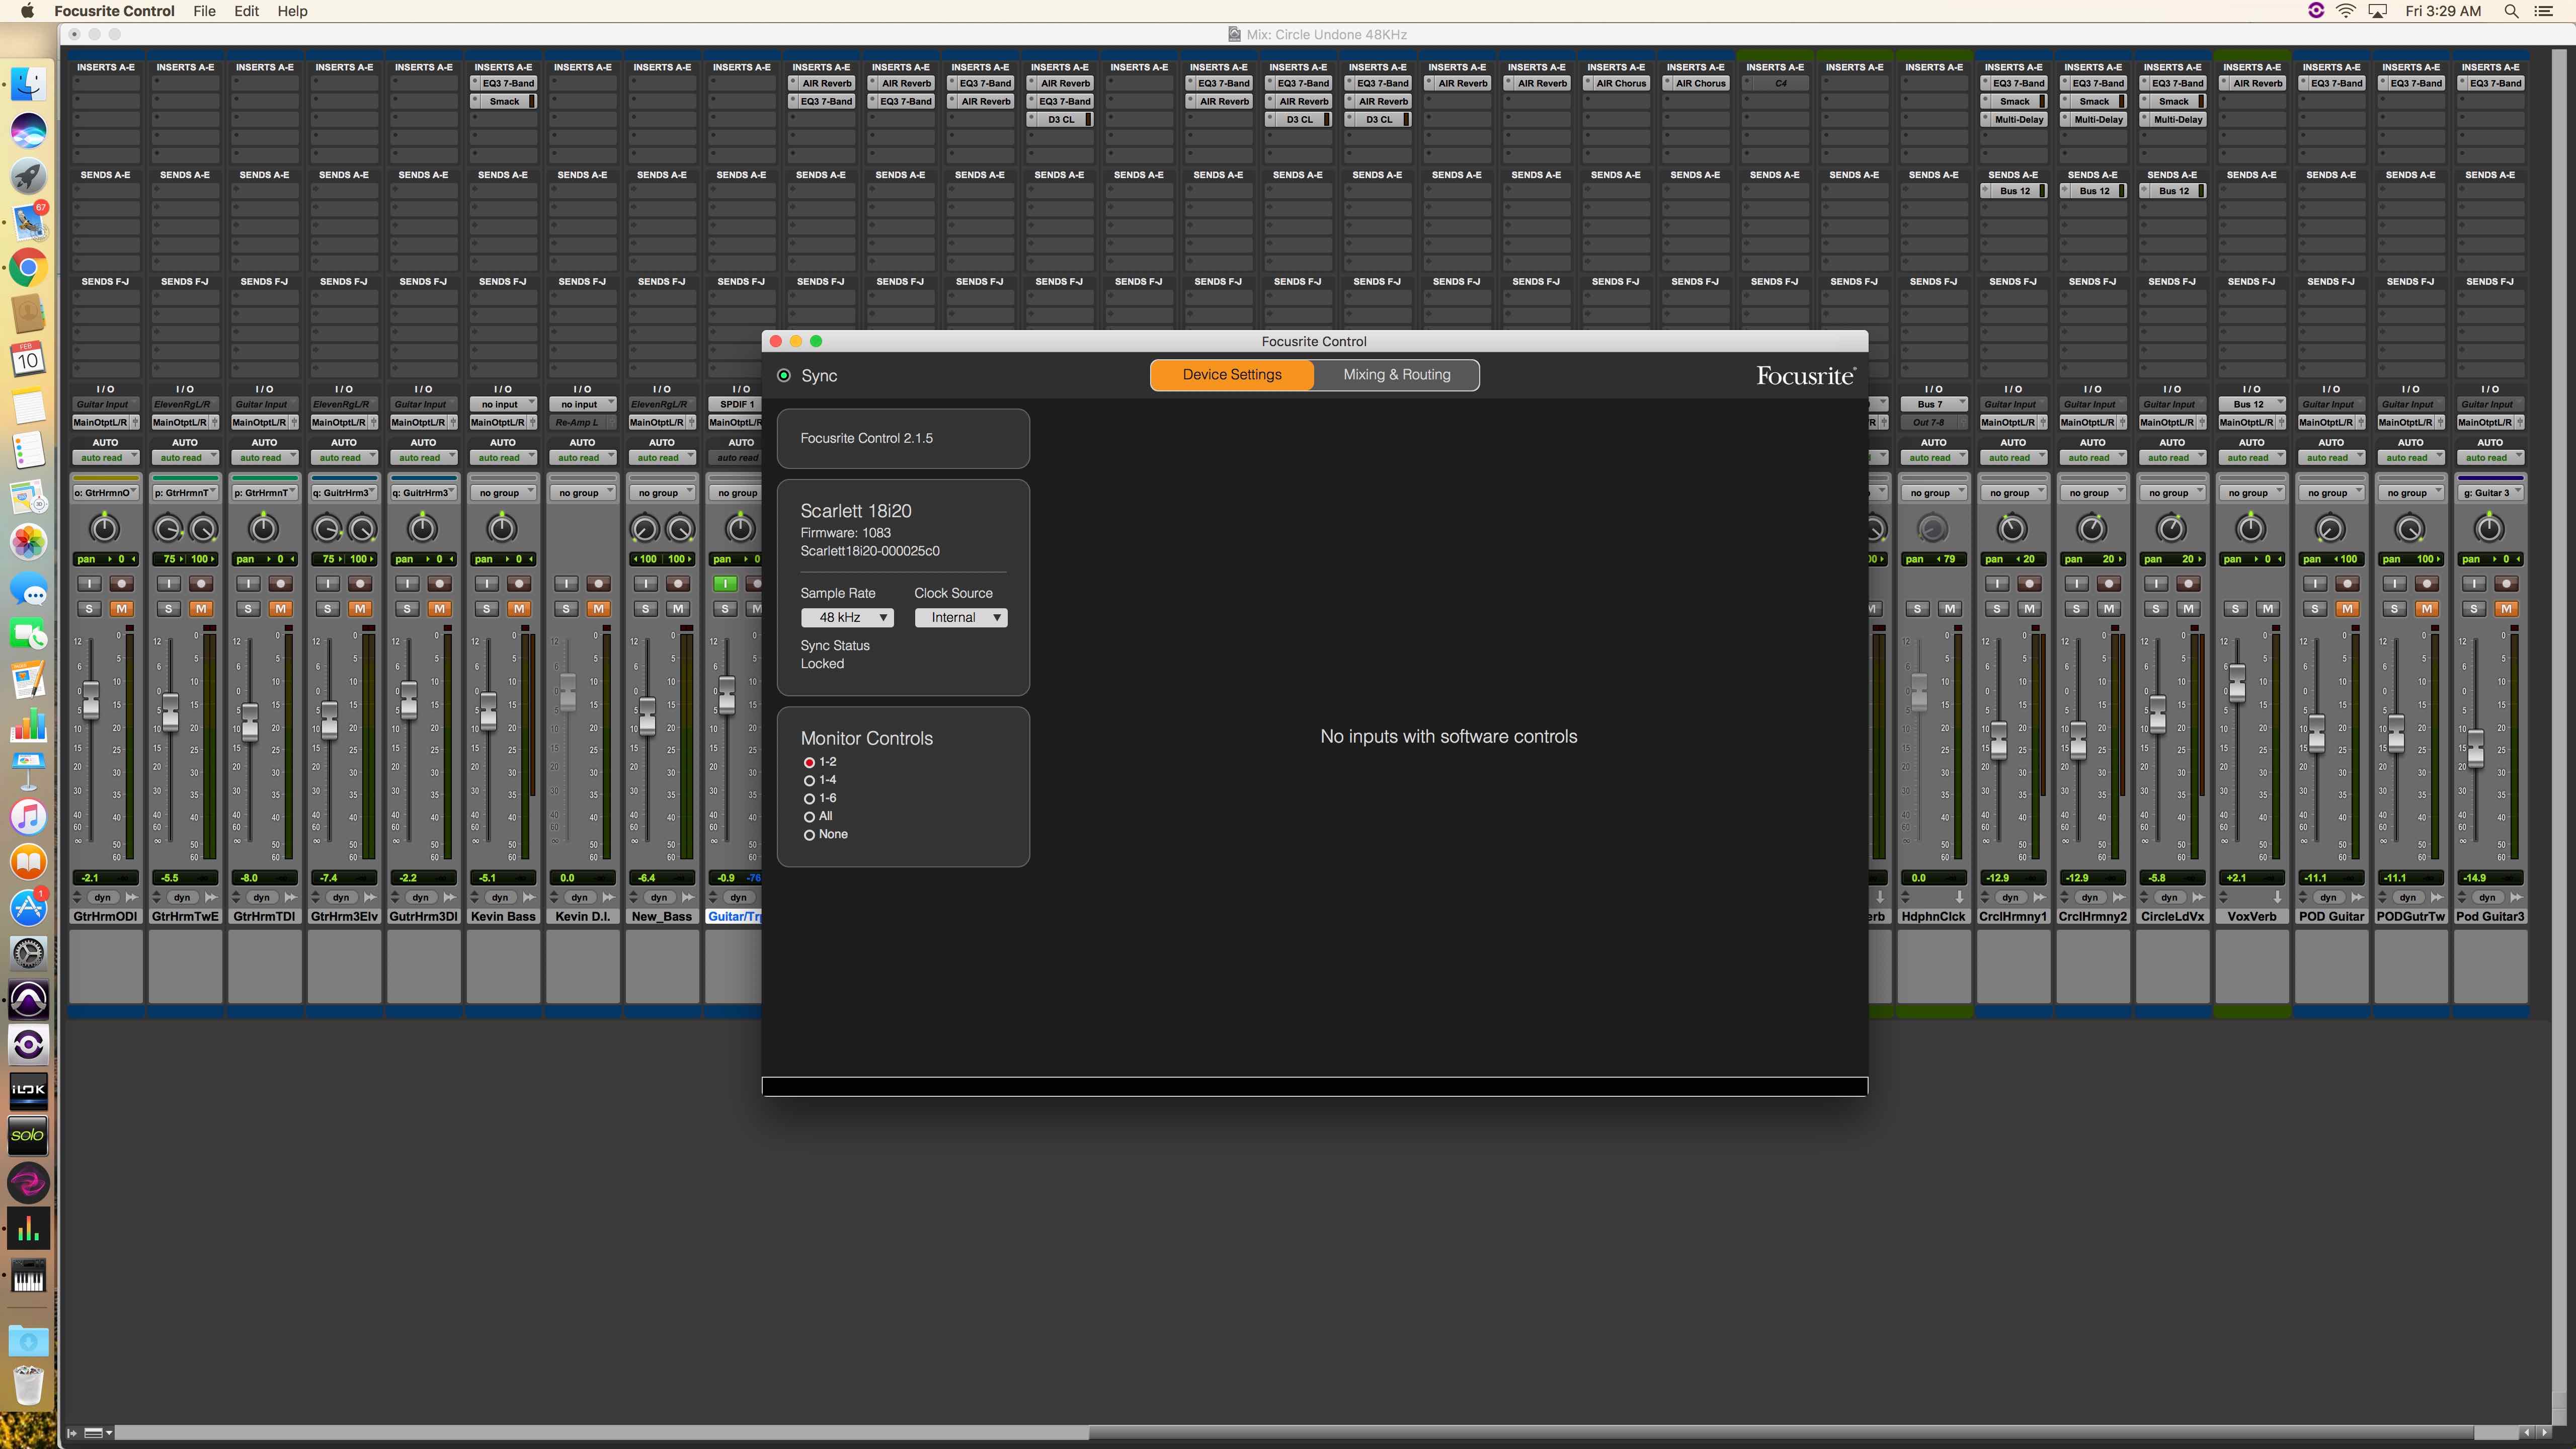This screenshot has width=2576, height=1449.
Task: Click the document icon in Mix window title
Action: click(x=1234, y=34)
